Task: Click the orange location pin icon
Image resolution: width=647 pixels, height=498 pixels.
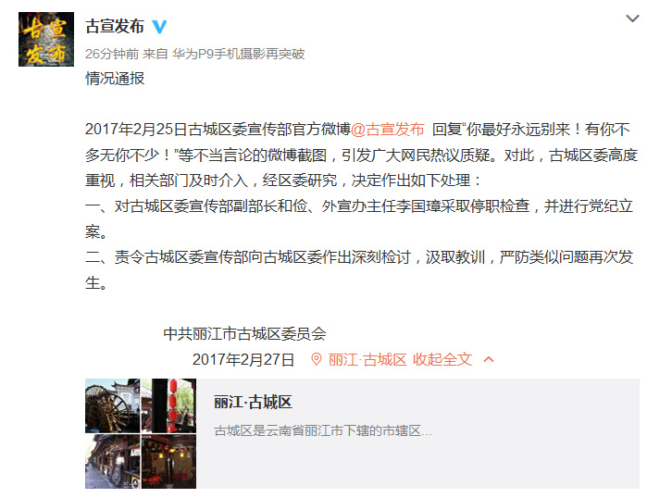Action: [x=316, y=359]
